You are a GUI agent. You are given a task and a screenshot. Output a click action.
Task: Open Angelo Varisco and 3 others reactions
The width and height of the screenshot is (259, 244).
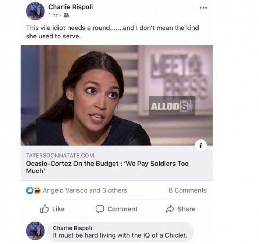coord(85,190)
